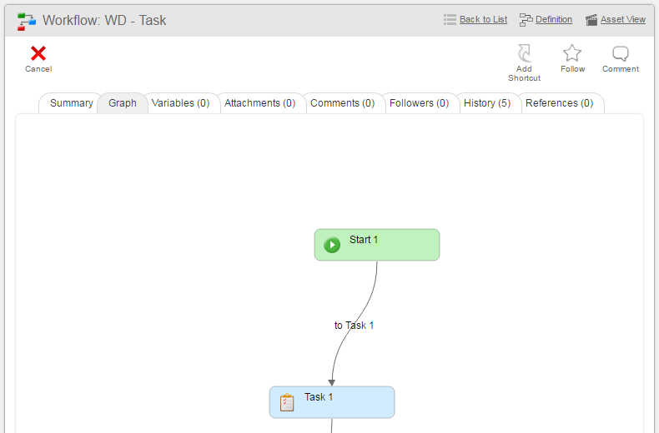Click the green play icon in Start 1
The image size is (659, 433).
coord(332,245)
